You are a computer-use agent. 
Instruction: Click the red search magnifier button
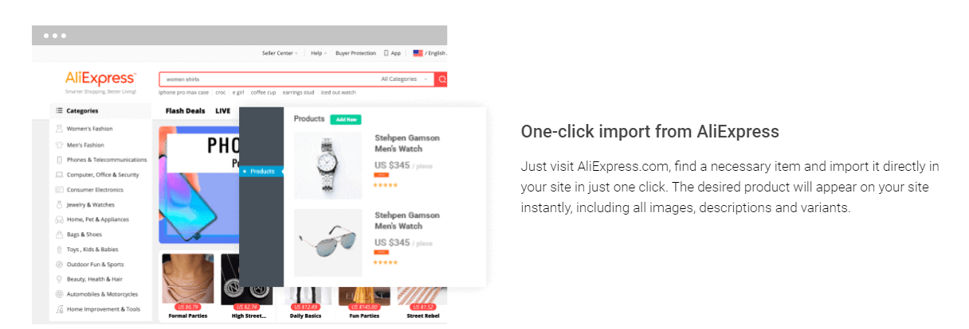pos(441,79)
